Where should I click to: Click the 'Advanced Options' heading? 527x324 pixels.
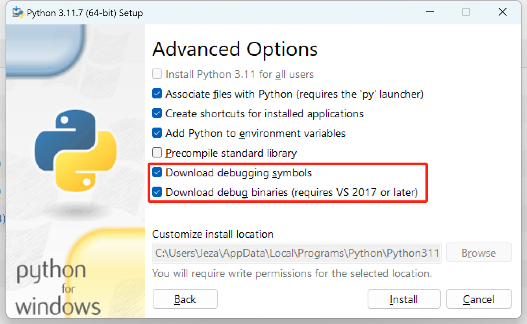coord(235,49)
